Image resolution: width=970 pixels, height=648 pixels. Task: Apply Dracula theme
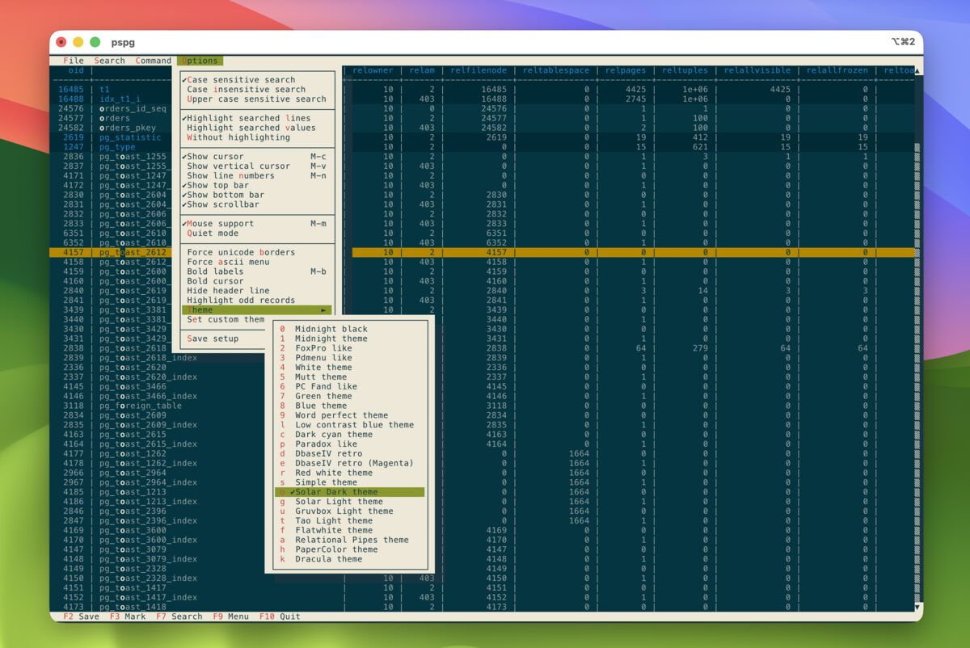pyautogui.click(x=349, y=559)
